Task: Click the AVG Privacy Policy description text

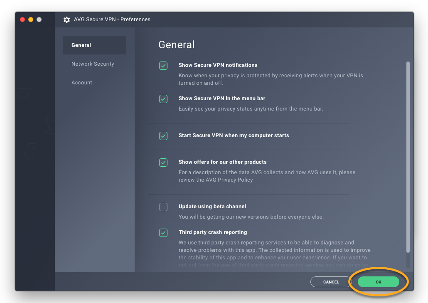Action: 267,176
